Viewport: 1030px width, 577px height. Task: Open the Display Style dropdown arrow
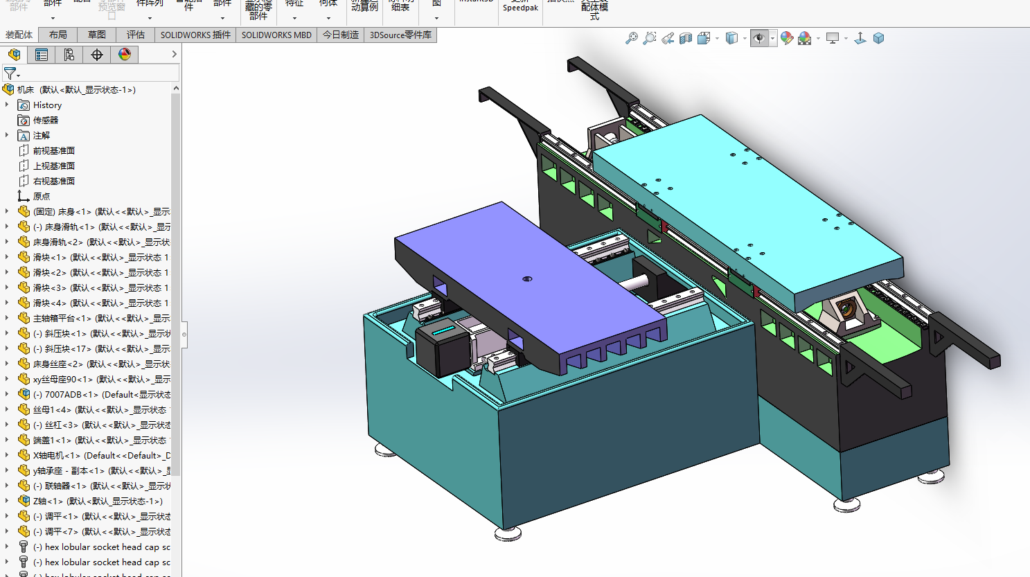[745, 39]
